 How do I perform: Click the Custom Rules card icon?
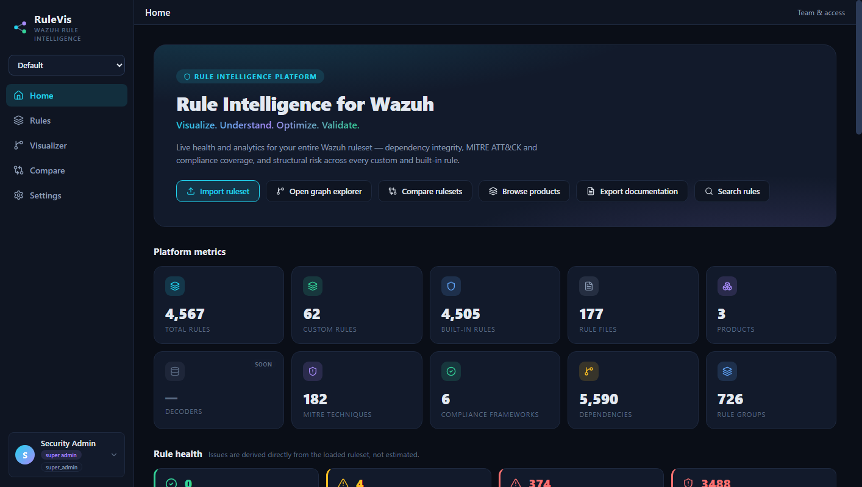click(313, 286)
